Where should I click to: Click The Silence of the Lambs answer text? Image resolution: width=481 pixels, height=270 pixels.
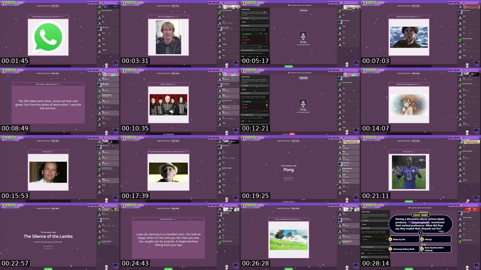tap(48, 236)
